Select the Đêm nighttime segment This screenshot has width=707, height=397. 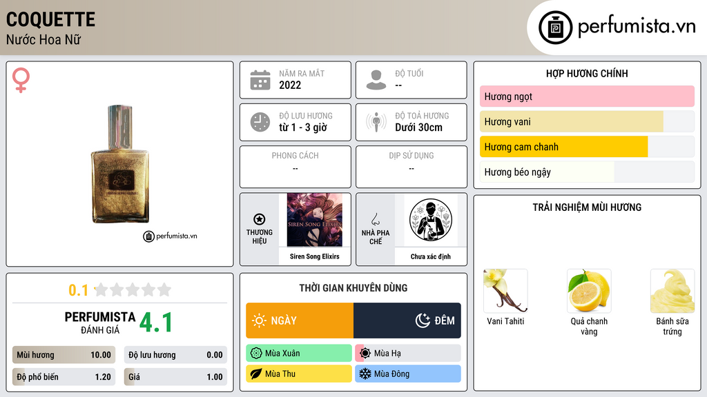pyautogui.click(x=407, y=320)
